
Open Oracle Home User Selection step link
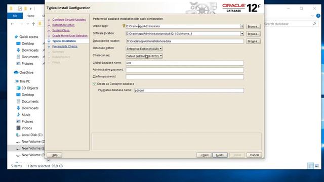click(x=70, y=36)
